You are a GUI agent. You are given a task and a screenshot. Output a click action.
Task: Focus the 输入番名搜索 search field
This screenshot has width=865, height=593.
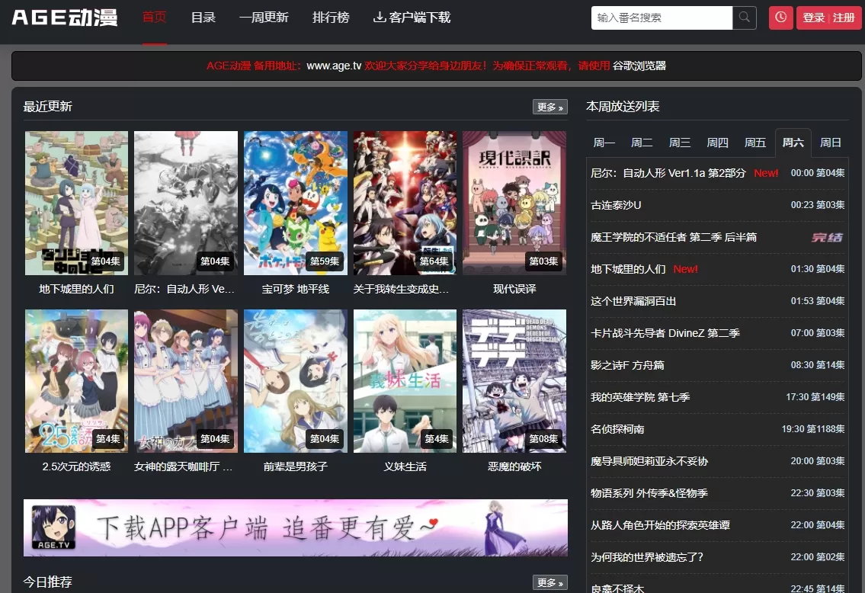[x=662, y=18]
